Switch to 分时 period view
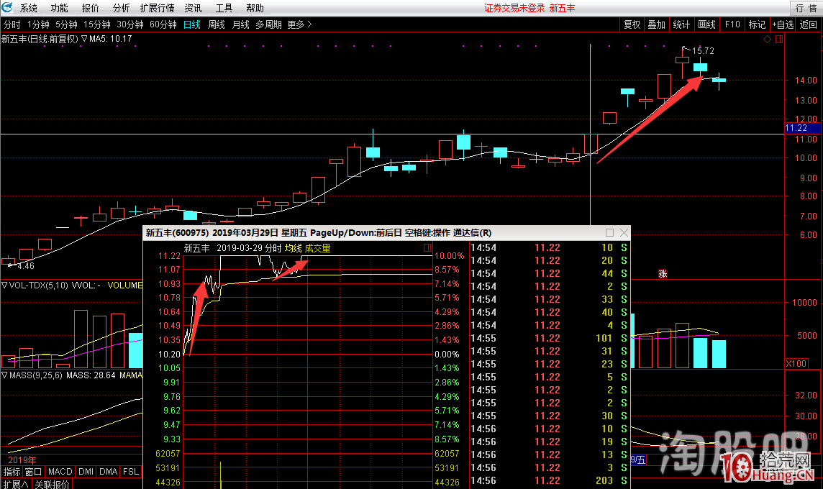Screen dimensions: 823x489 12,24
